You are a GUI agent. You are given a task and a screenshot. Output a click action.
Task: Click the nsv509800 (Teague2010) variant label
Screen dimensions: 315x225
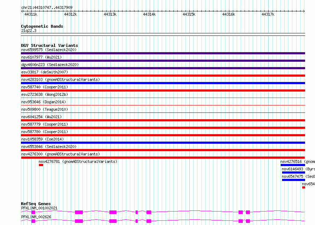coord(45,109)
